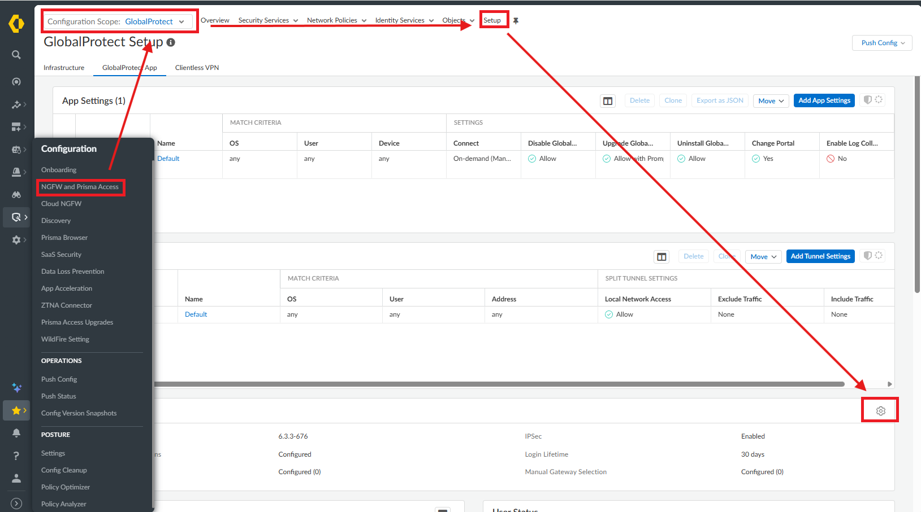Viewport: 921px width, 512px height.
Task: Switch to the GlobalProtect App tab
Action: click(129, 68)
